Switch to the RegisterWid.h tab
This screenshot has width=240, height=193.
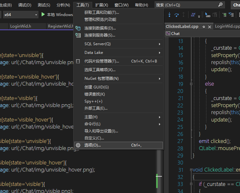point(60,26)
